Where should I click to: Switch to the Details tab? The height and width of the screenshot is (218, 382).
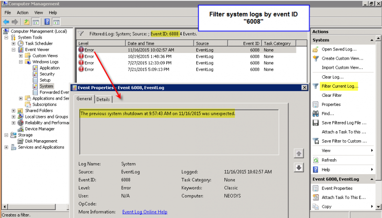(103, 99)
